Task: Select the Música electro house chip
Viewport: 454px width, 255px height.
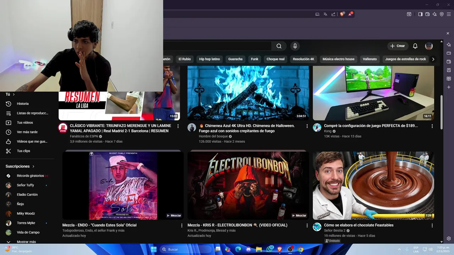Action: pyautogui.click(x=338, y=59)
